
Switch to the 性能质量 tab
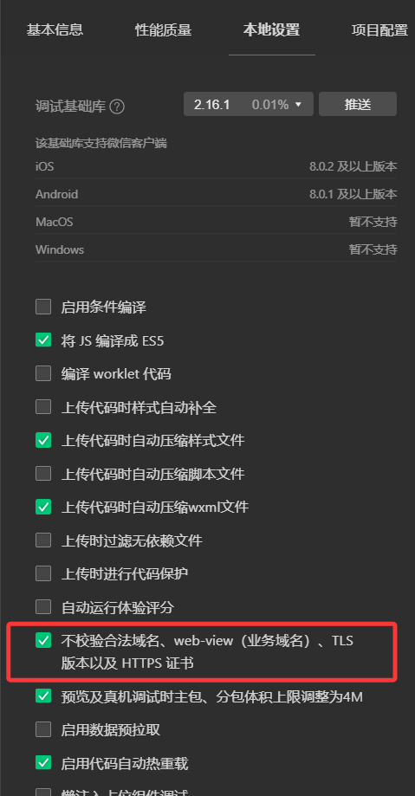pos(163,30)
